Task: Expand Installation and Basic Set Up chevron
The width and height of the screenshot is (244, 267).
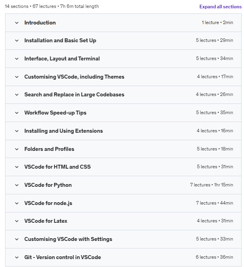Action: click(17, 41)
